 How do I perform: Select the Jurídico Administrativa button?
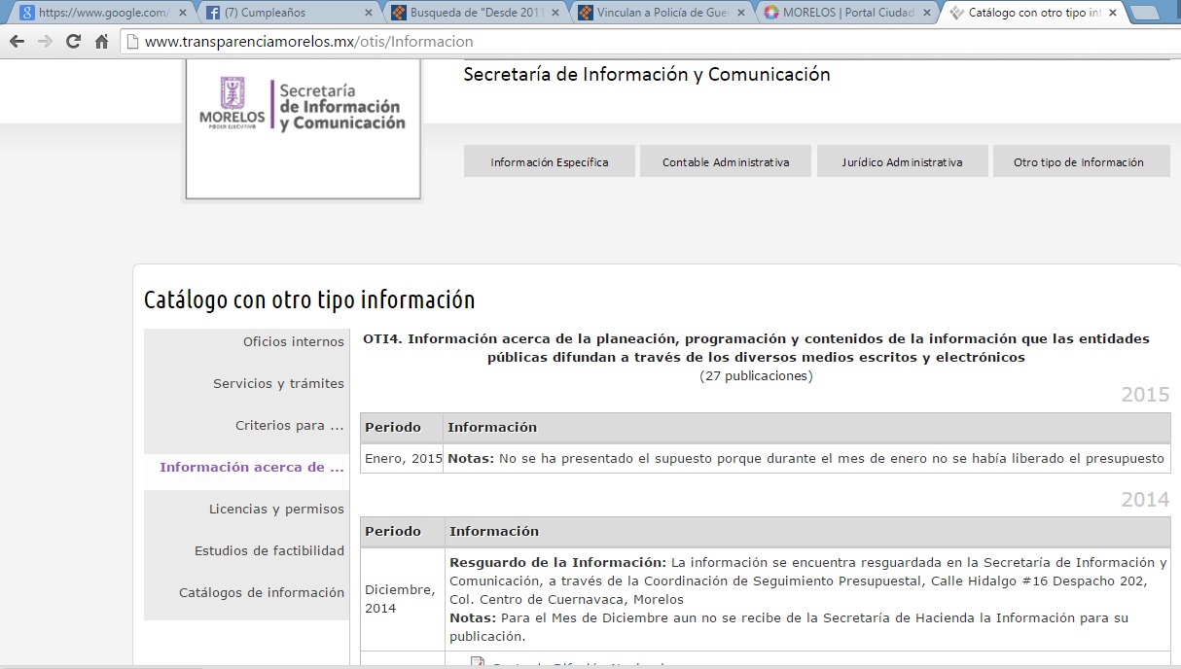tap(902, 162)
